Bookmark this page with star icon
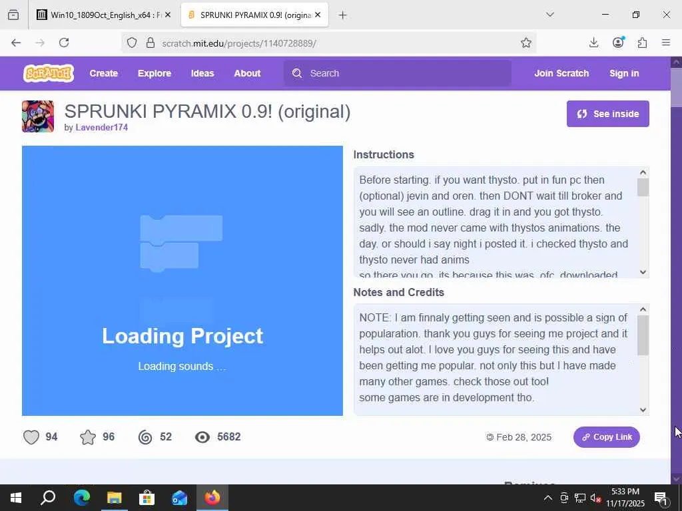The width and height of the screenshot is (682, 511). coord(526,43)
